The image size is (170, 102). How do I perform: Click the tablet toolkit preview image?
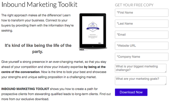[93, 31]
